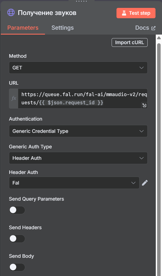Click the vertical scrollbar thumb

point(159,158)
